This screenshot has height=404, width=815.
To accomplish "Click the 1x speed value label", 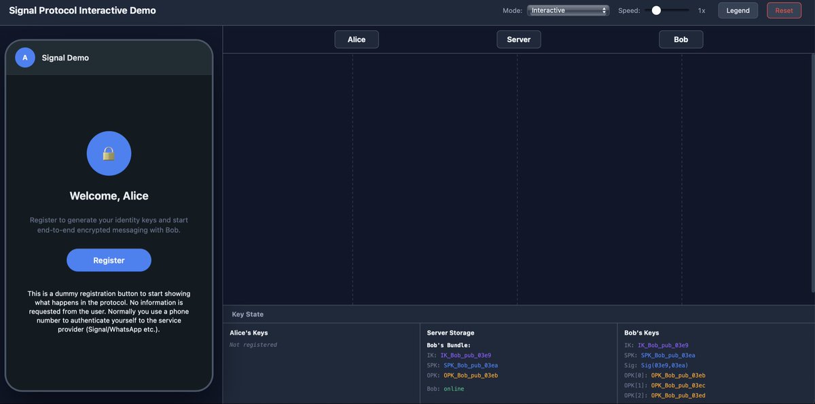I will [x=702, y=10].
